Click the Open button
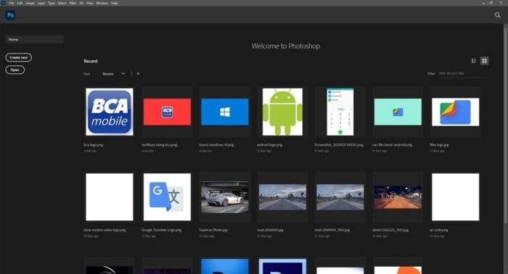The width and height of the screenshot is (508, 274). tap(15, 70)
